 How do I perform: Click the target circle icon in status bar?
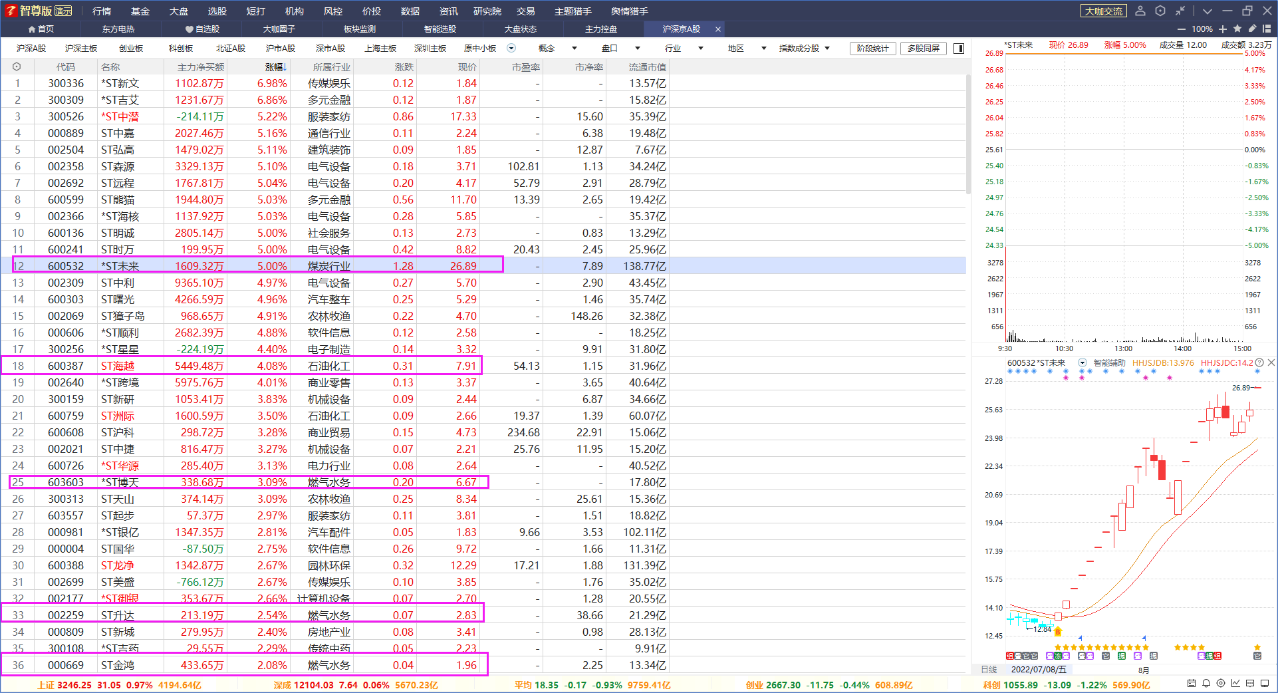coord(1221,684)
